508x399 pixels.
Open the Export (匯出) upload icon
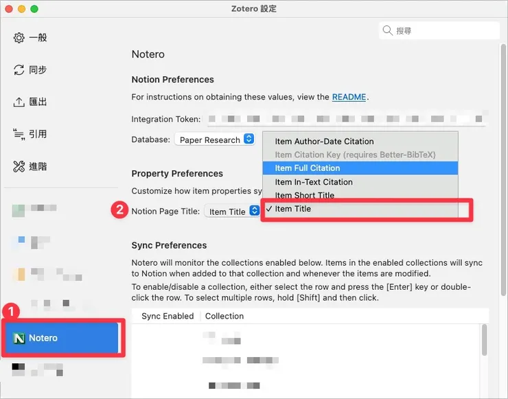tap(19, 102)
